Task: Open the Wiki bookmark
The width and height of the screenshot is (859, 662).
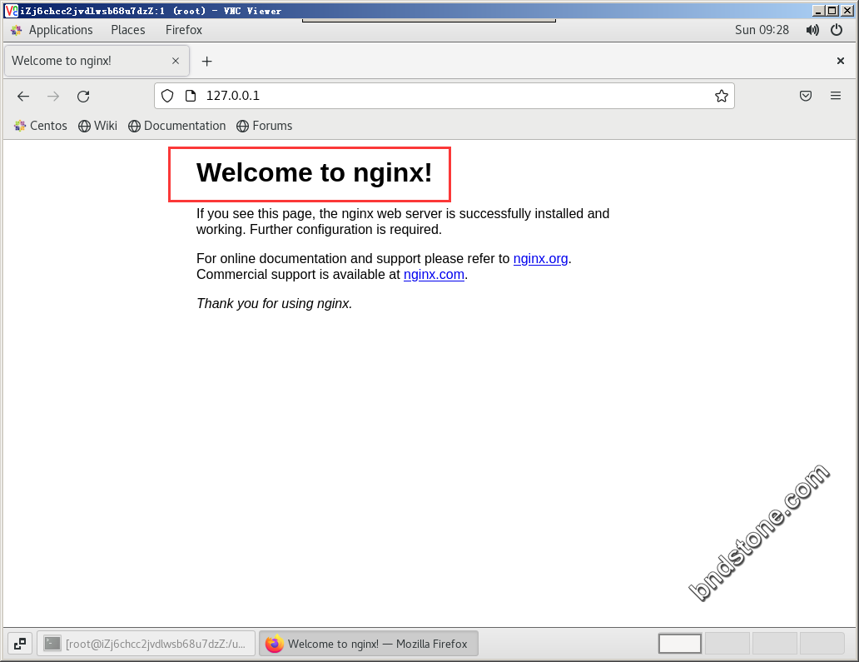Action: pos(97,126)
